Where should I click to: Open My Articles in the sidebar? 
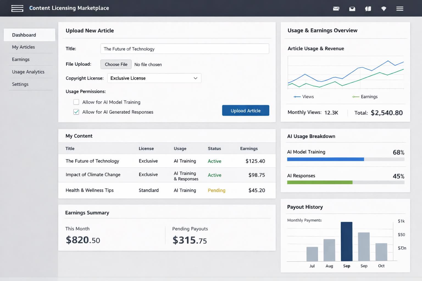23,47
